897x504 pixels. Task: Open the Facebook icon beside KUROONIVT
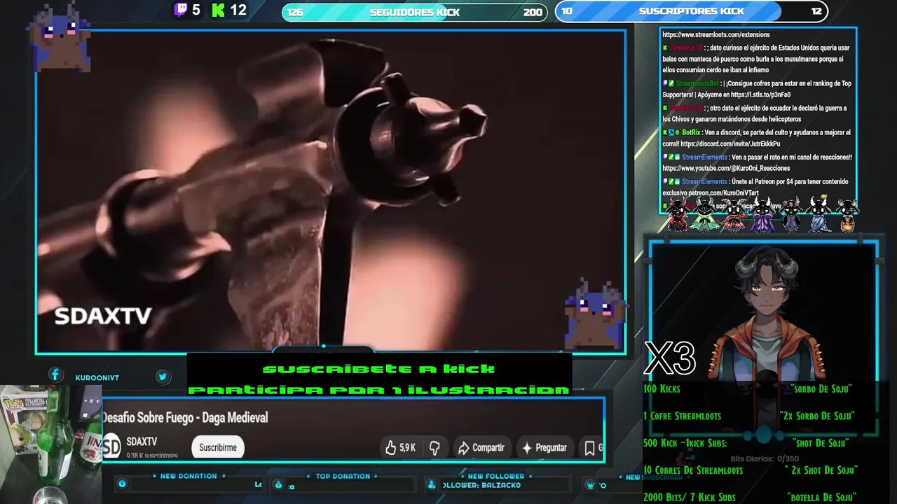(x=55, y=375)
